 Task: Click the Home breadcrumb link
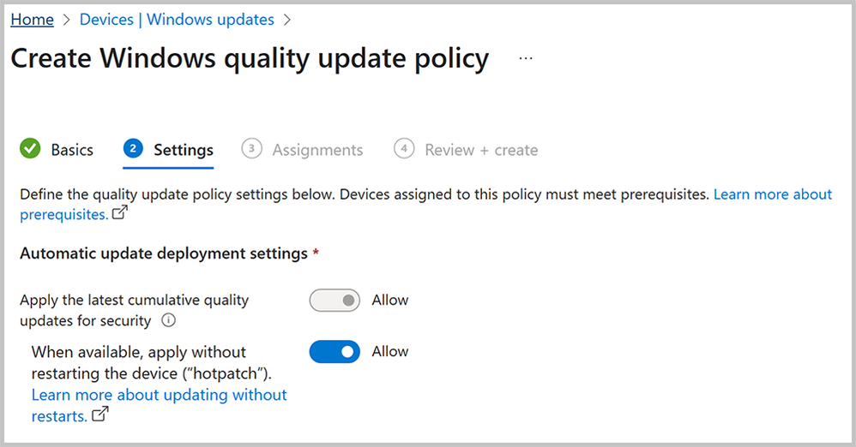pyautogui.click(x=32, y=19)
